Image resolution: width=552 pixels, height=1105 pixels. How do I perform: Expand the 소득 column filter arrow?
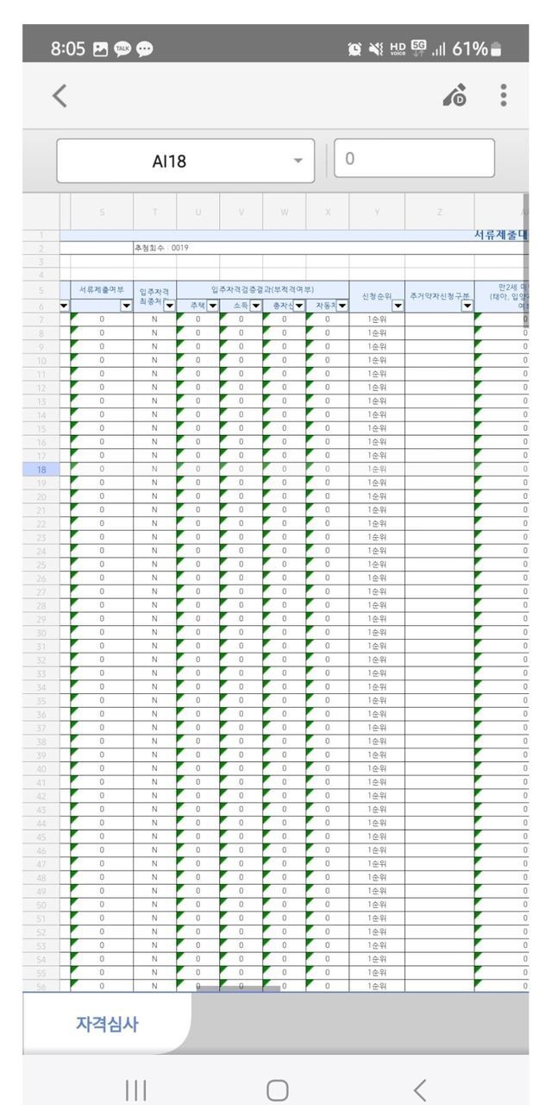pos(255,306)
